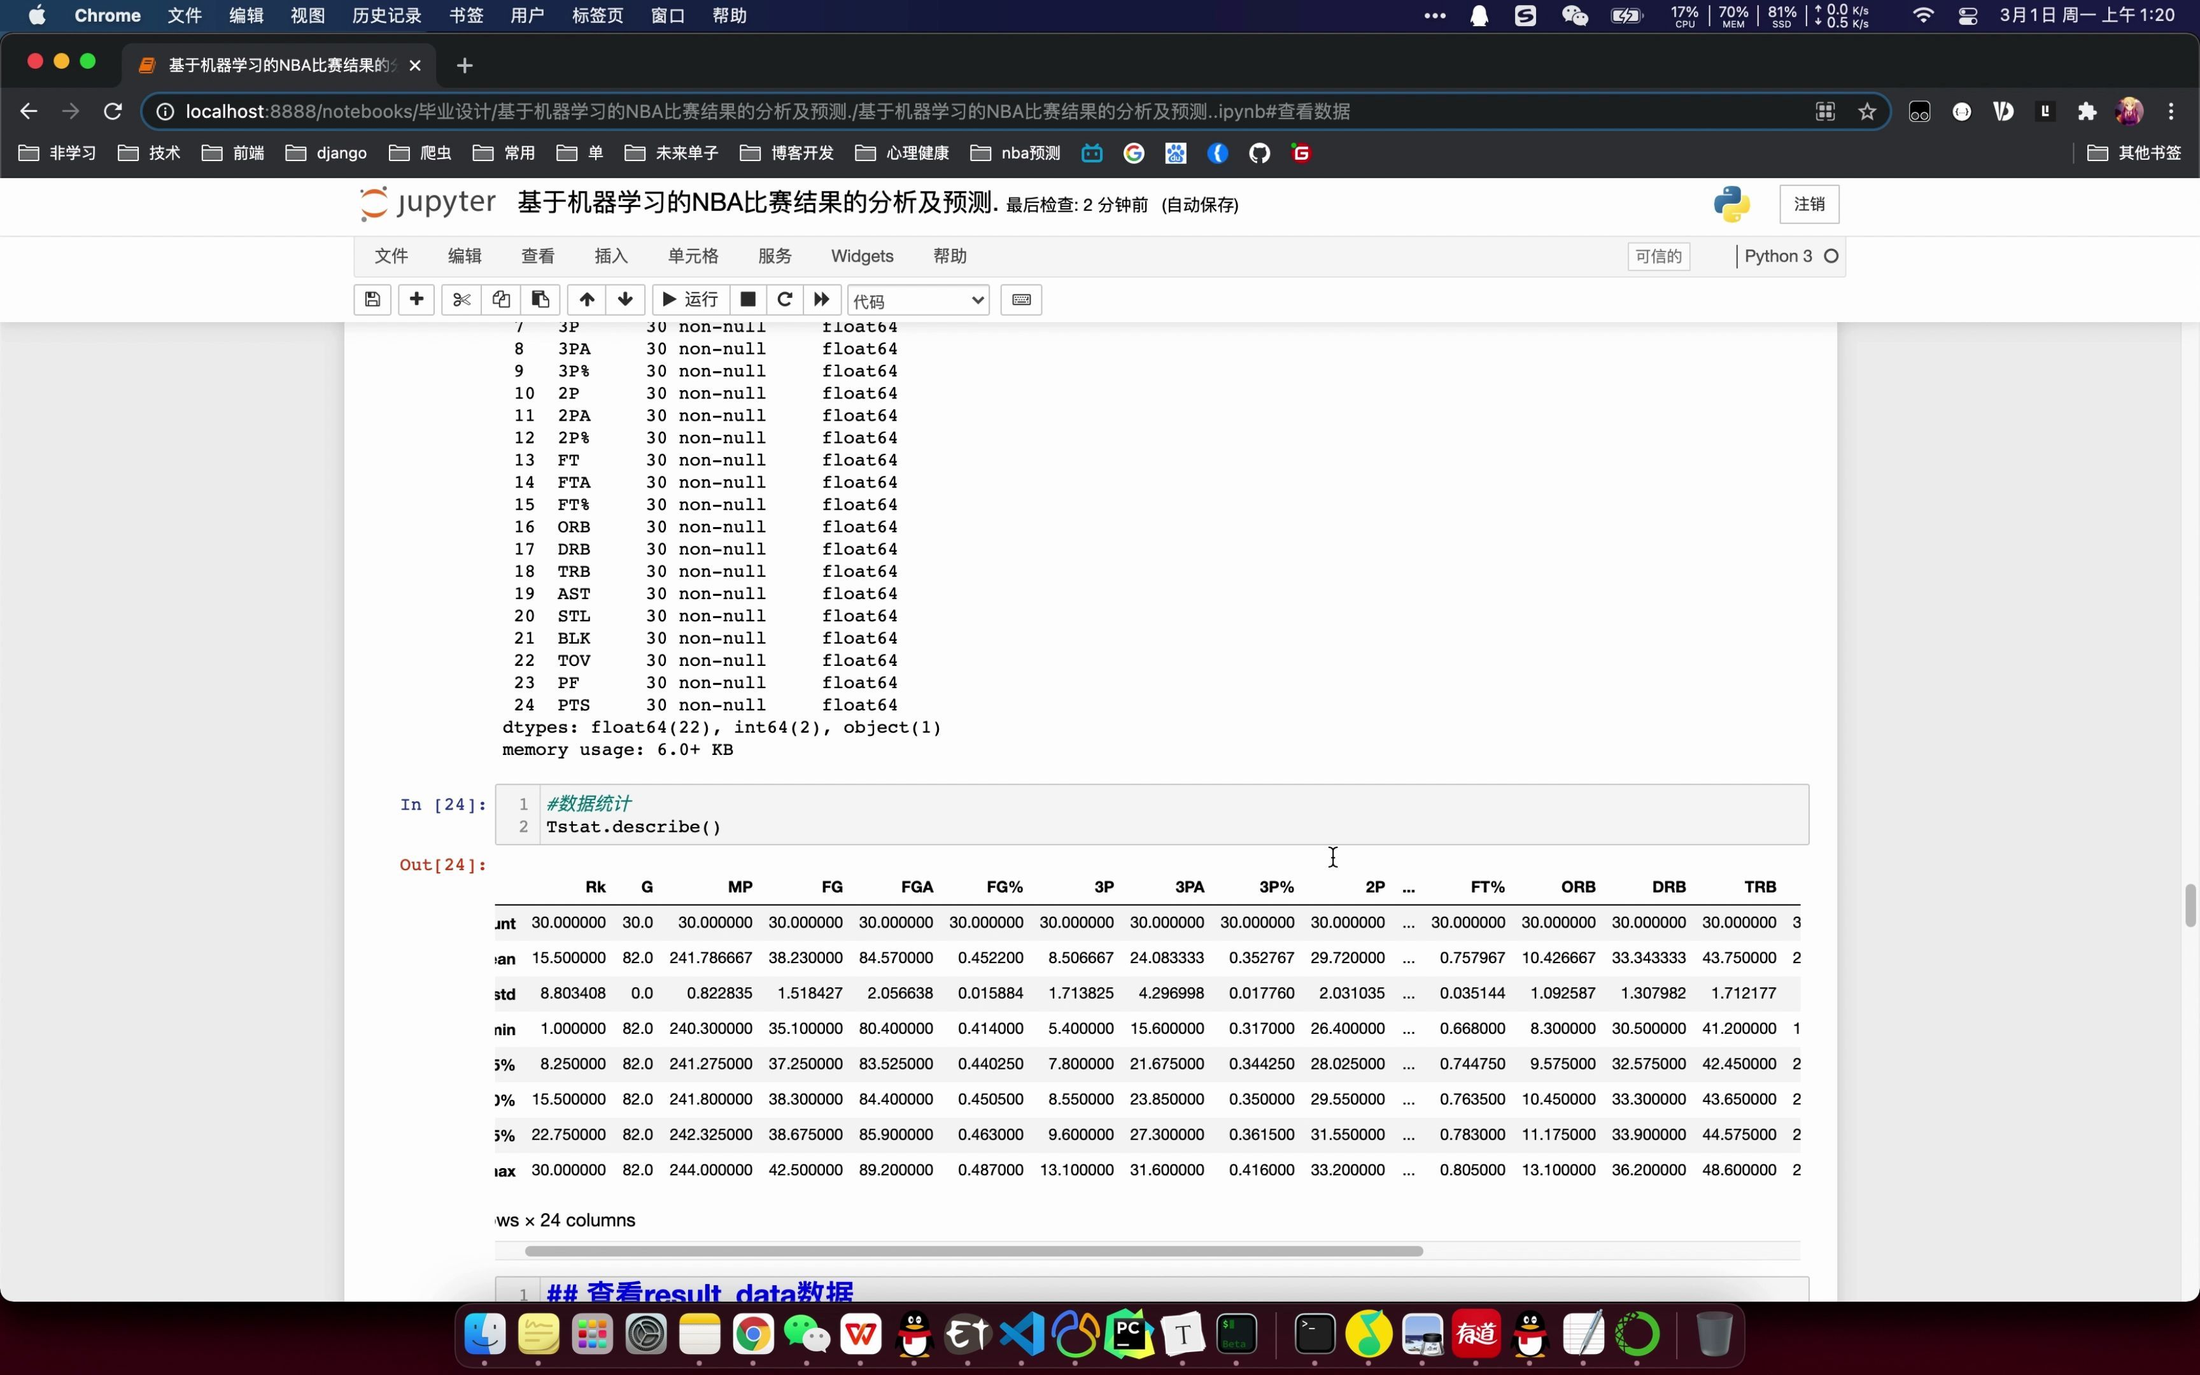Click the Restart kernel circular arrow icon

tap(786, 299)
